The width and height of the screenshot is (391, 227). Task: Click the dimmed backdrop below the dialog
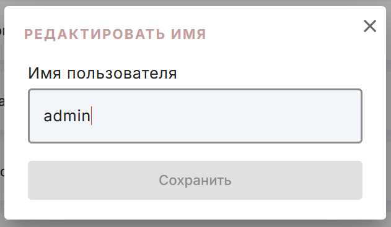[196, 223]
